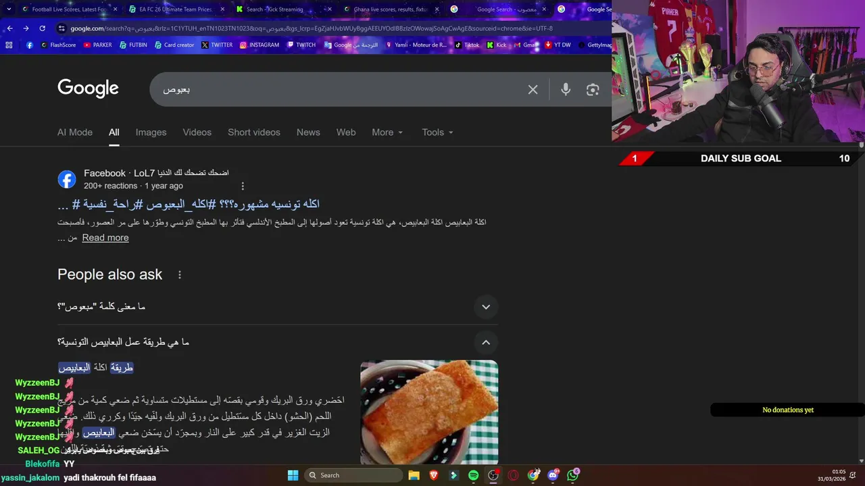The width and height of the screenshot is (865, 486).
Task: Select the Videos results tab
Action: [197, 132]
